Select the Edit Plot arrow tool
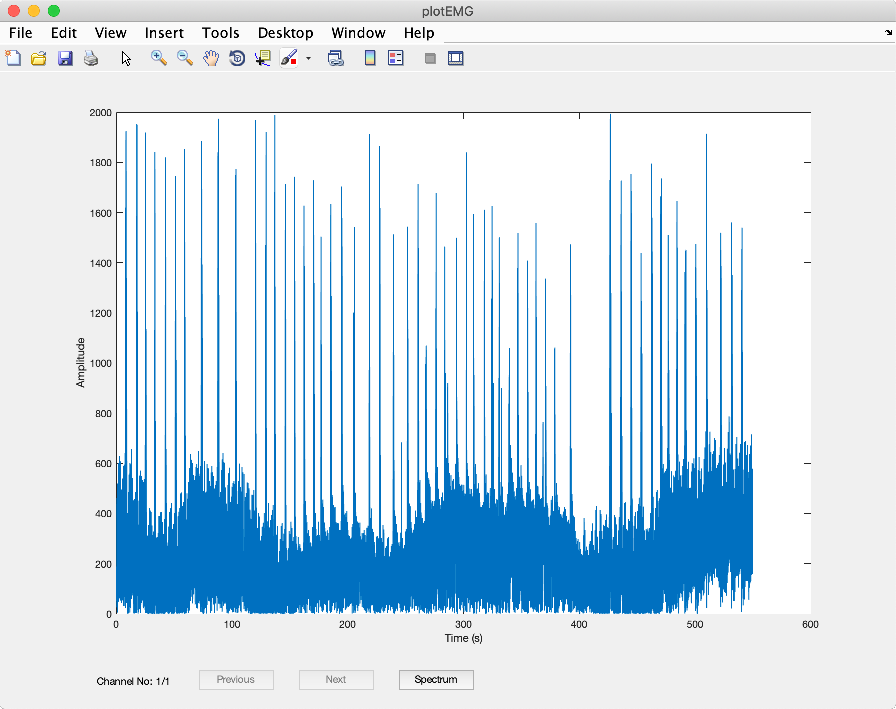This screenshot has height=709, width=896. [126, 58]
